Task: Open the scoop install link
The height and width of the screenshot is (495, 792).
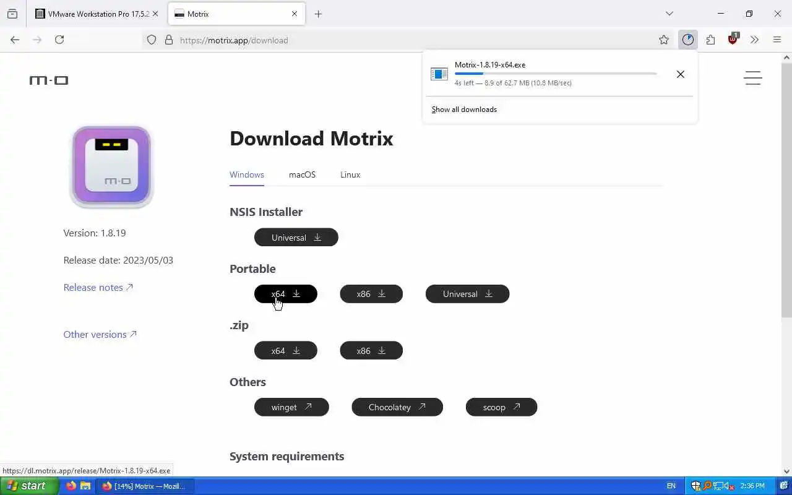Action: coord(502,407)
